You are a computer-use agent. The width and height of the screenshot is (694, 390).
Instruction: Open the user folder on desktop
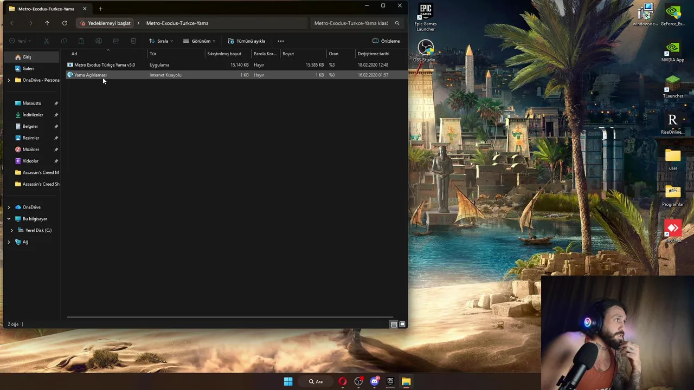click(673, 160)
